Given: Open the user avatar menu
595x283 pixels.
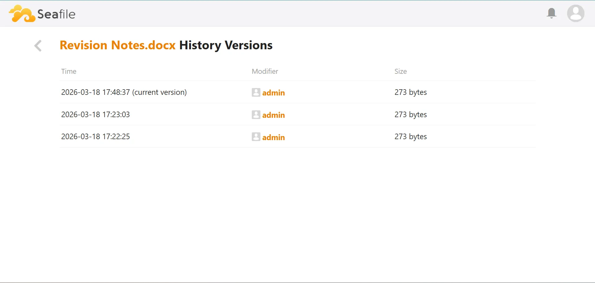Looking at the screenshot, I should click(575, 13).
